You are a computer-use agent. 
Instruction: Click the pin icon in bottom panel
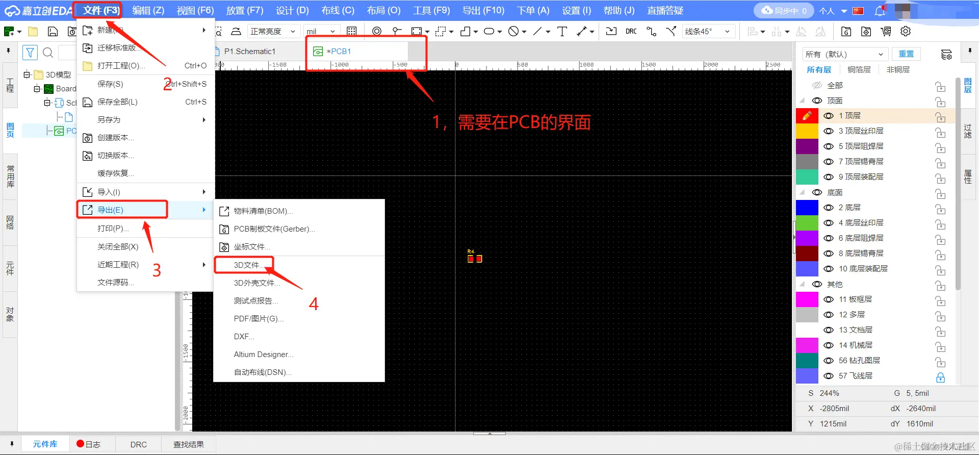pos(12,444)
